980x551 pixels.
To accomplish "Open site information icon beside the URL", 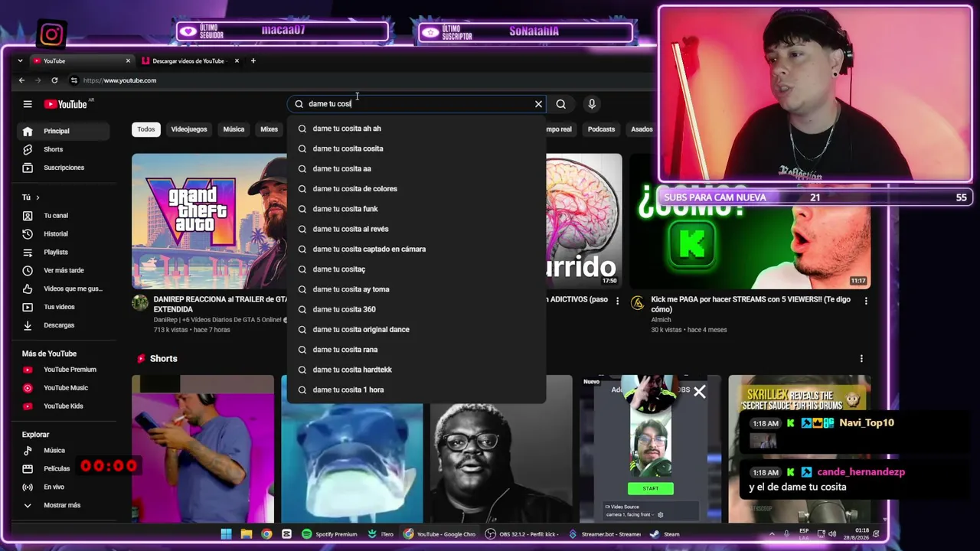I will [73, 80].
